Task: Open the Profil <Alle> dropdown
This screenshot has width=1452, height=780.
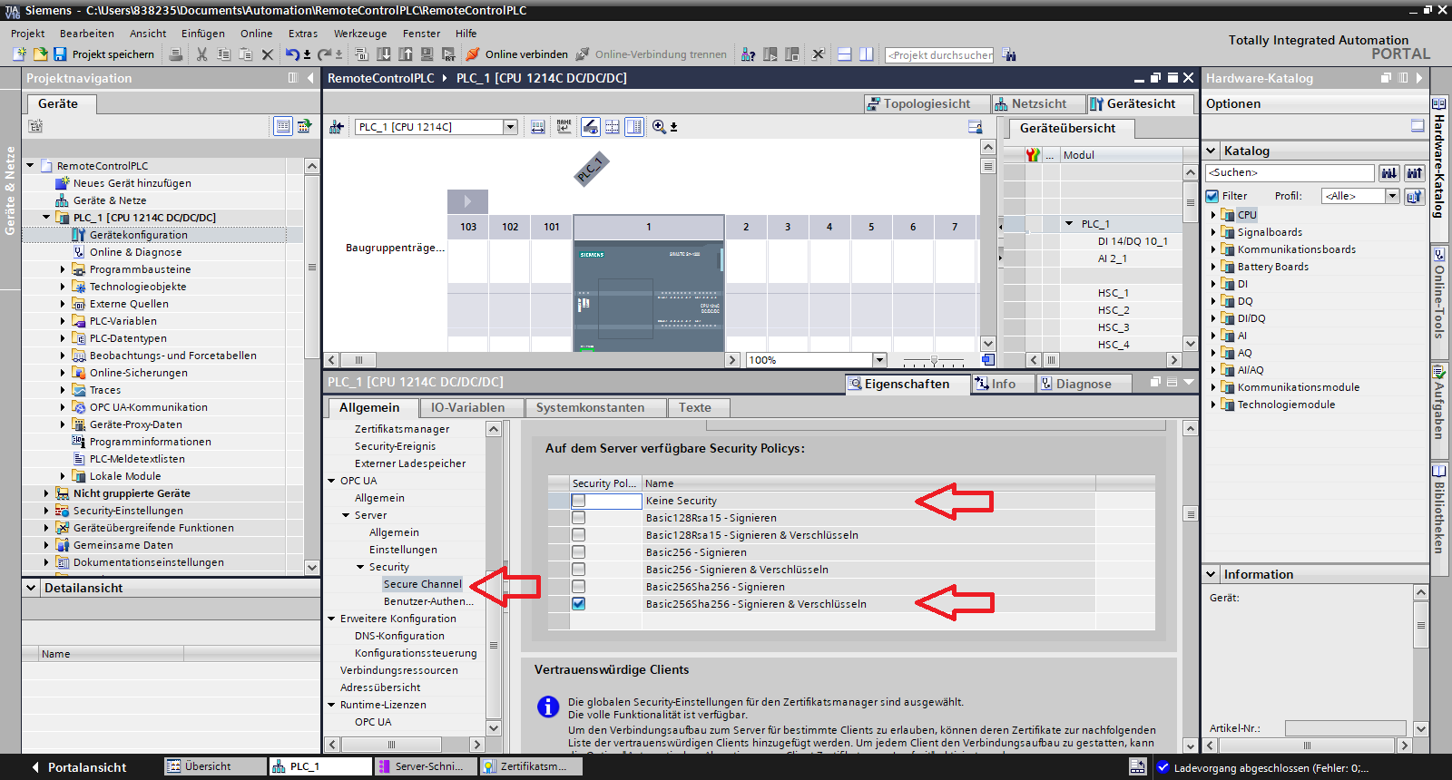Action: pos(1392,196)
